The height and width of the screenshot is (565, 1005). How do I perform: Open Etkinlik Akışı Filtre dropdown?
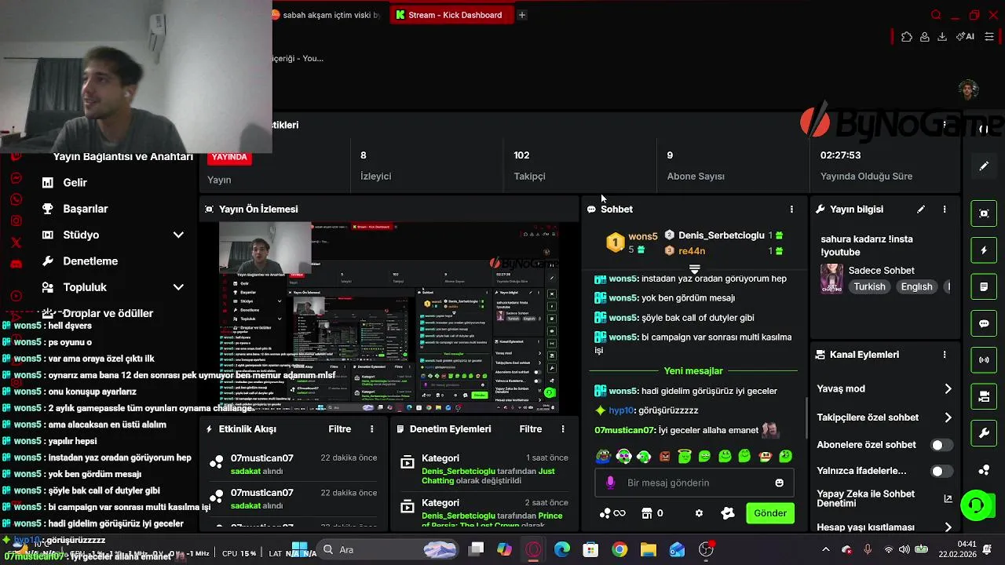click(x=340, y=429)
